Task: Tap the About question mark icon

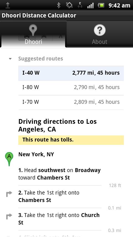Action: [x=99, y=30]
